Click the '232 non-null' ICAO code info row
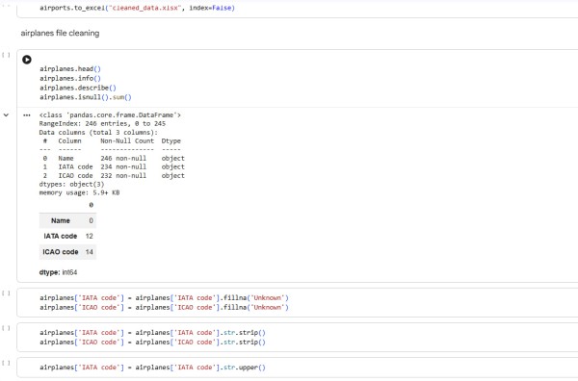The height and width of the screenshot is (381, 578). [113, 176]
